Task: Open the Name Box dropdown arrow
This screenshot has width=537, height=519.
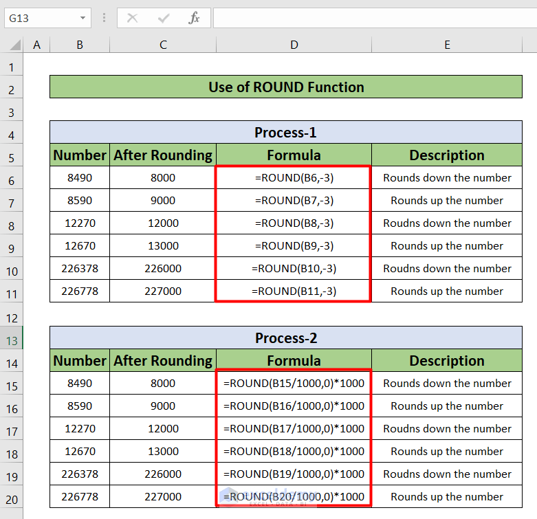Action: pyautogui.click(x=83, y=18)
